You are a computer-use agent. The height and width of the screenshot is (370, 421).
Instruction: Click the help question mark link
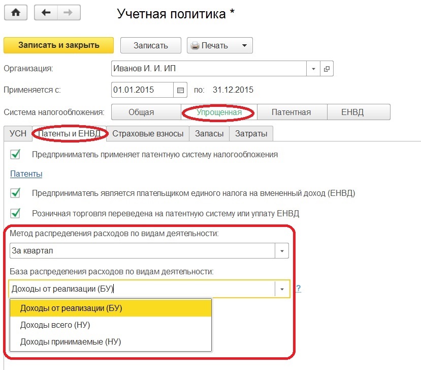tap(298, 289)
